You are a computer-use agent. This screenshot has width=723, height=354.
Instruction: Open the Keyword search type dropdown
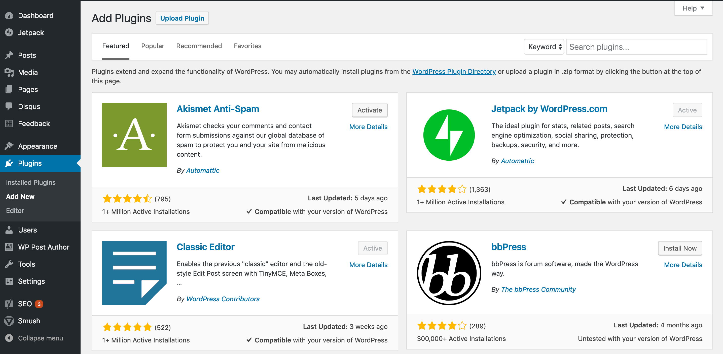coord(544,47)
